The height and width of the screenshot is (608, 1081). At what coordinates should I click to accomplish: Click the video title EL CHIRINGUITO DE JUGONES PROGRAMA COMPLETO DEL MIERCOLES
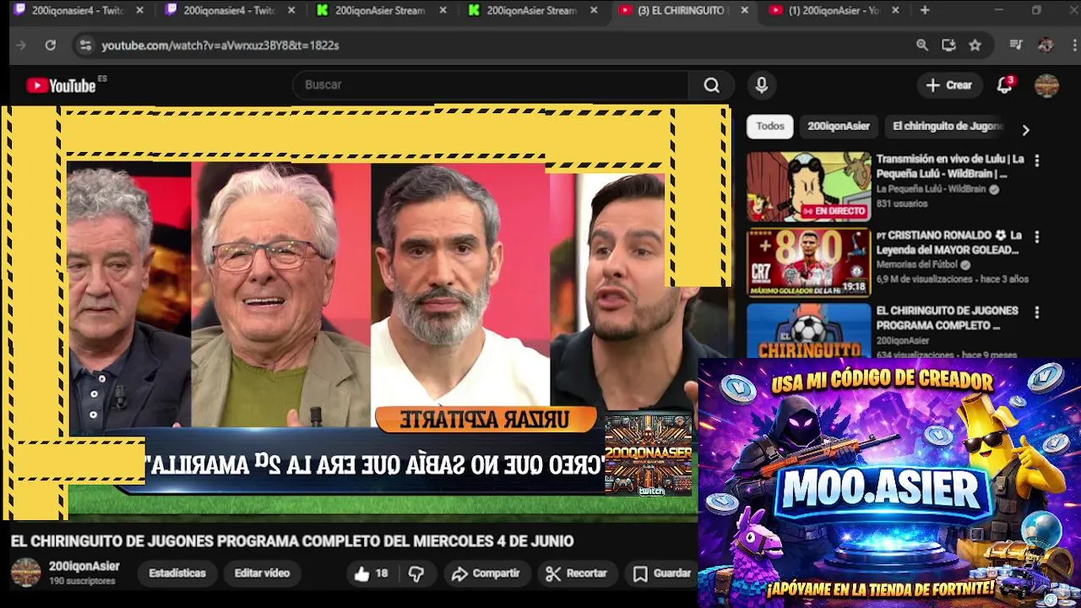tap(292, 541)
